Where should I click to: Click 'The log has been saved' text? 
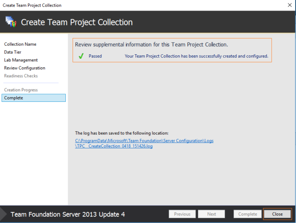coord(122,133)
